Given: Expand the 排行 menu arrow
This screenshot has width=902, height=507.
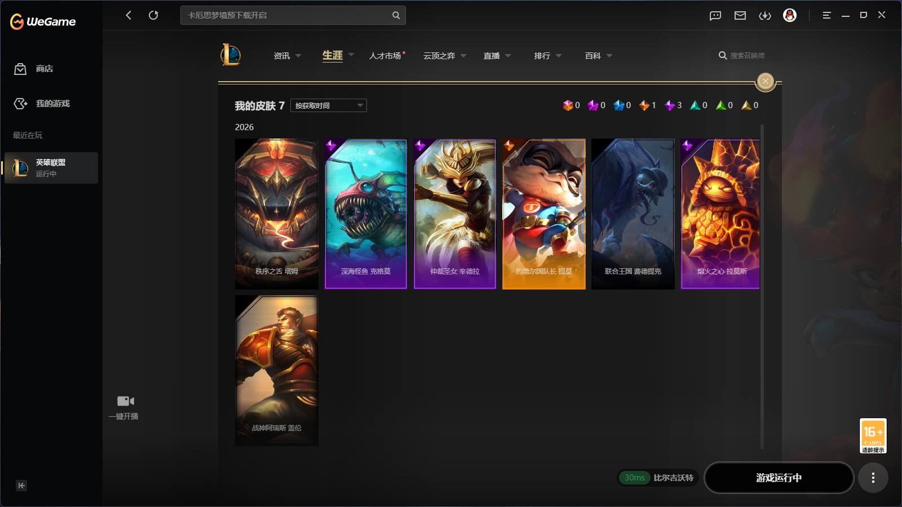Looking at the screenshot, I should tap(559, 56).
